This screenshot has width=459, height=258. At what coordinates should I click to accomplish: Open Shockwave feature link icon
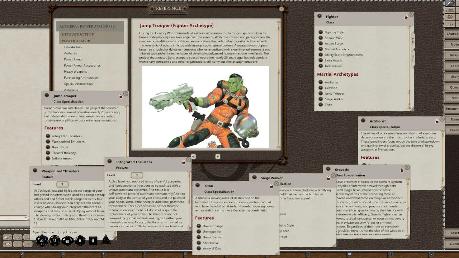point(199,243)
